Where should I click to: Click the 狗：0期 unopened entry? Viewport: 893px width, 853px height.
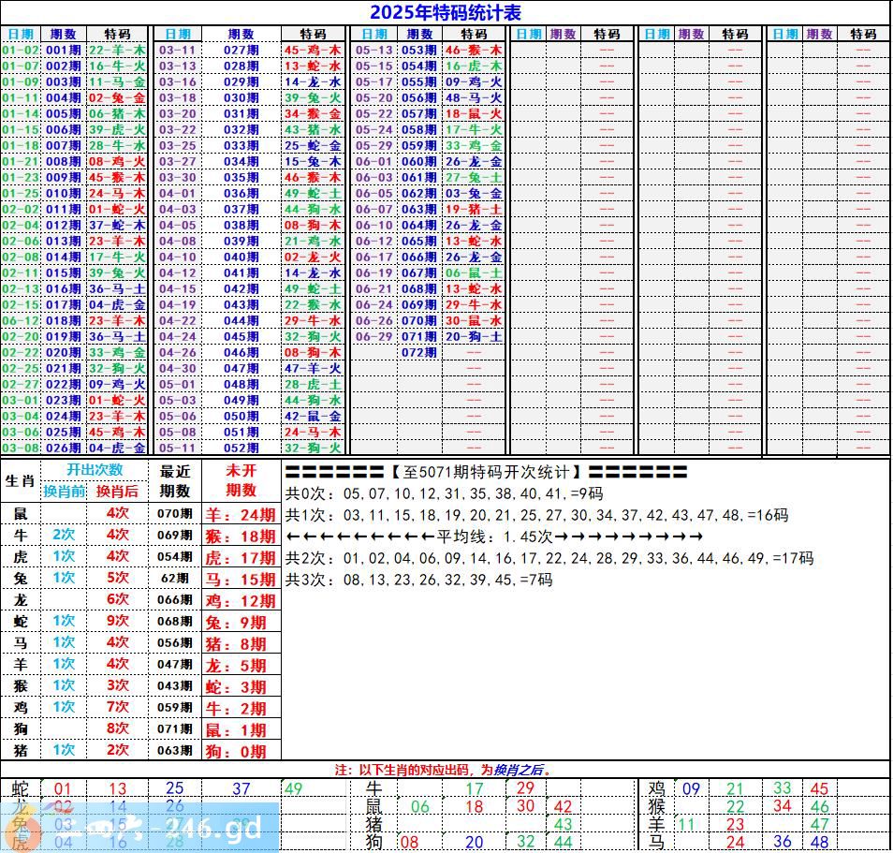[236, 752]
